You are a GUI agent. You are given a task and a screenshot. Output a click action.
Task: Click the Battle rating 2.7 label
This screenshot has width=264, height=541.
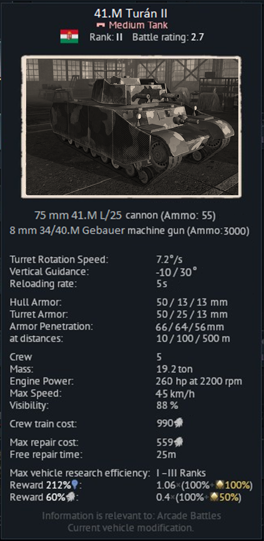[168, 37]
